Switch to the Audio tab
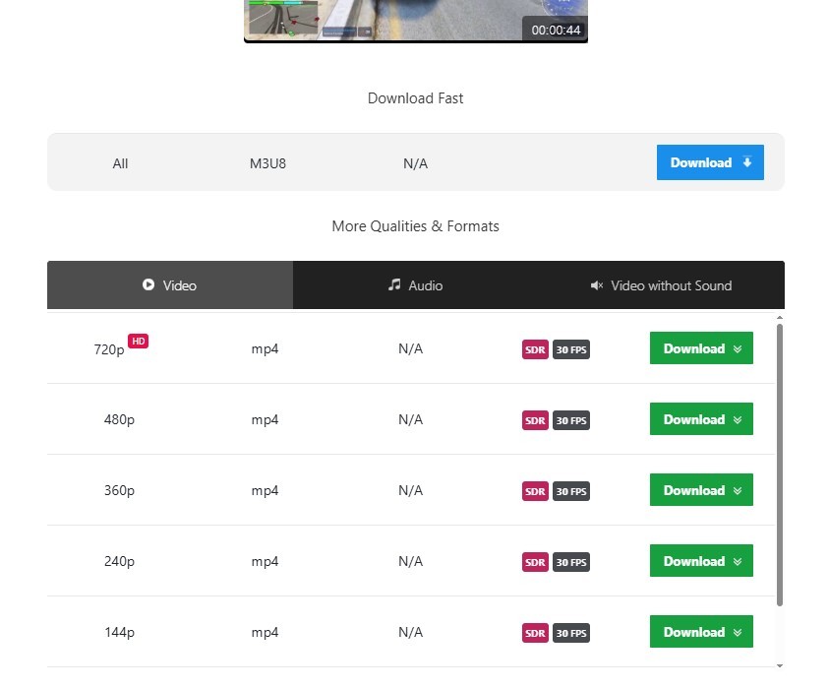This screenshot has width=828, height=689. pyautogui.click(x=416, y=285)
